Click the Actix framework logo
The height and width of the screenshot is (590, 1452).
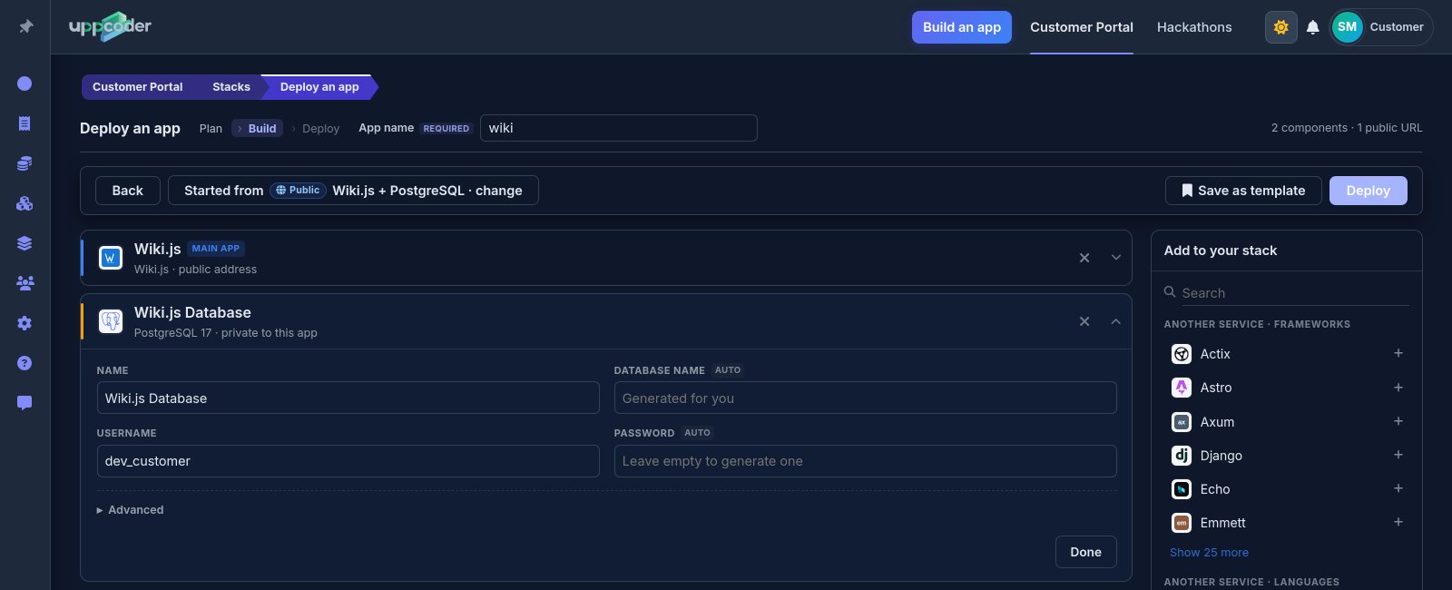coord(1181,354)
